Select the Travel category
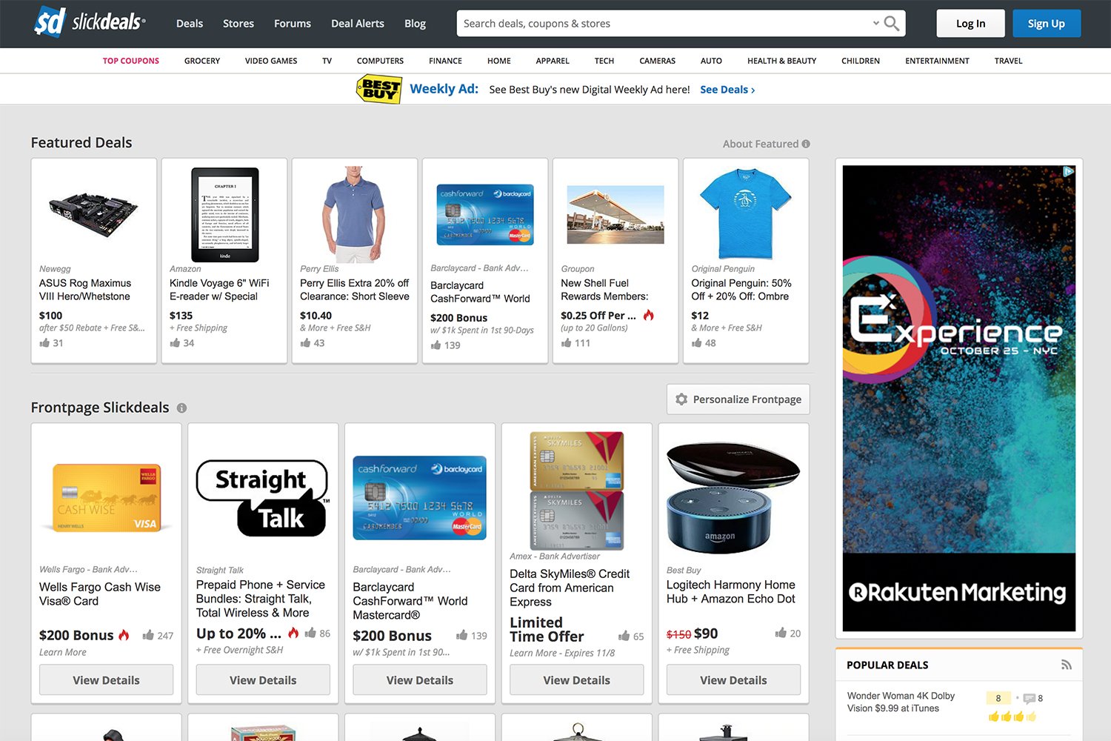1111x741 pixels. (x=1008, y=61)
